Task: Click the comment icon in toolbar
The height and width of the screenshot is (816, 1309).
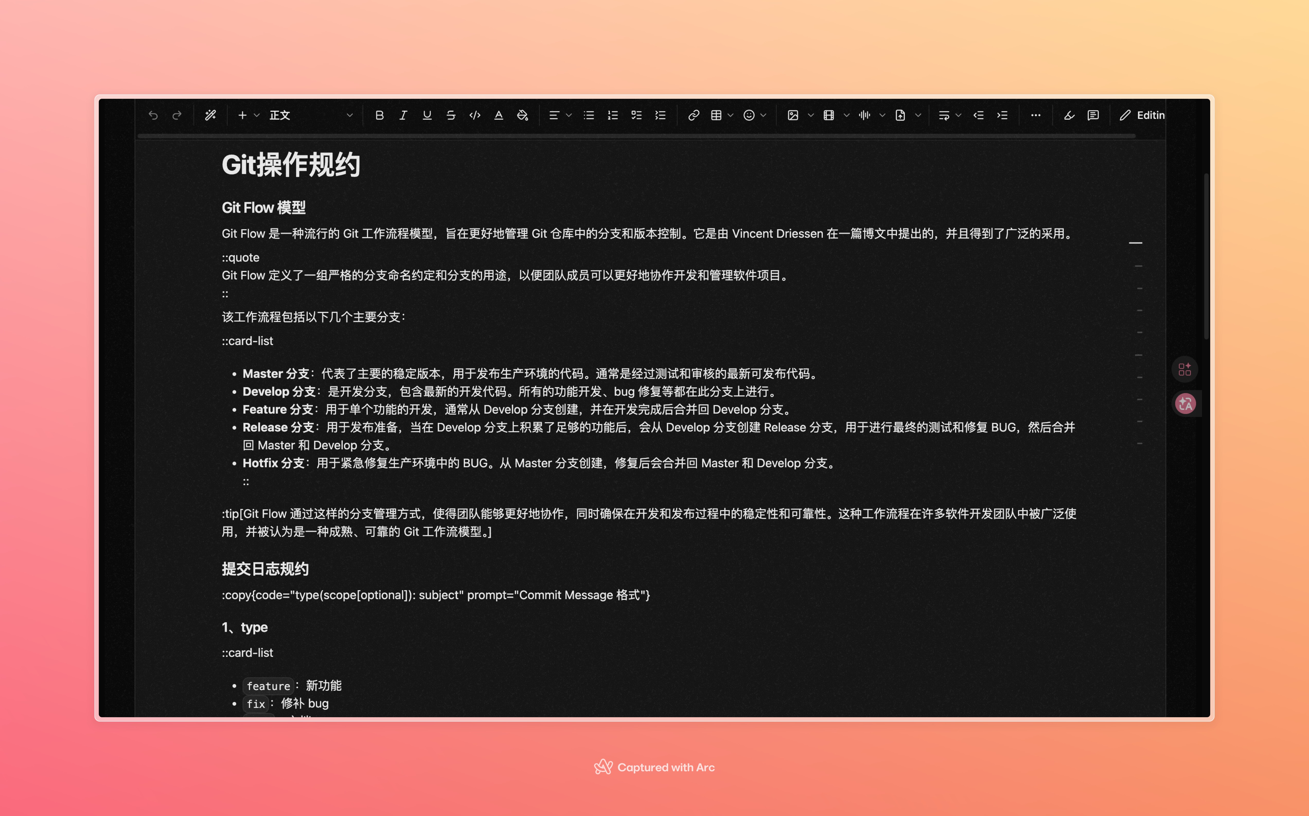Action: [1093, 115]
